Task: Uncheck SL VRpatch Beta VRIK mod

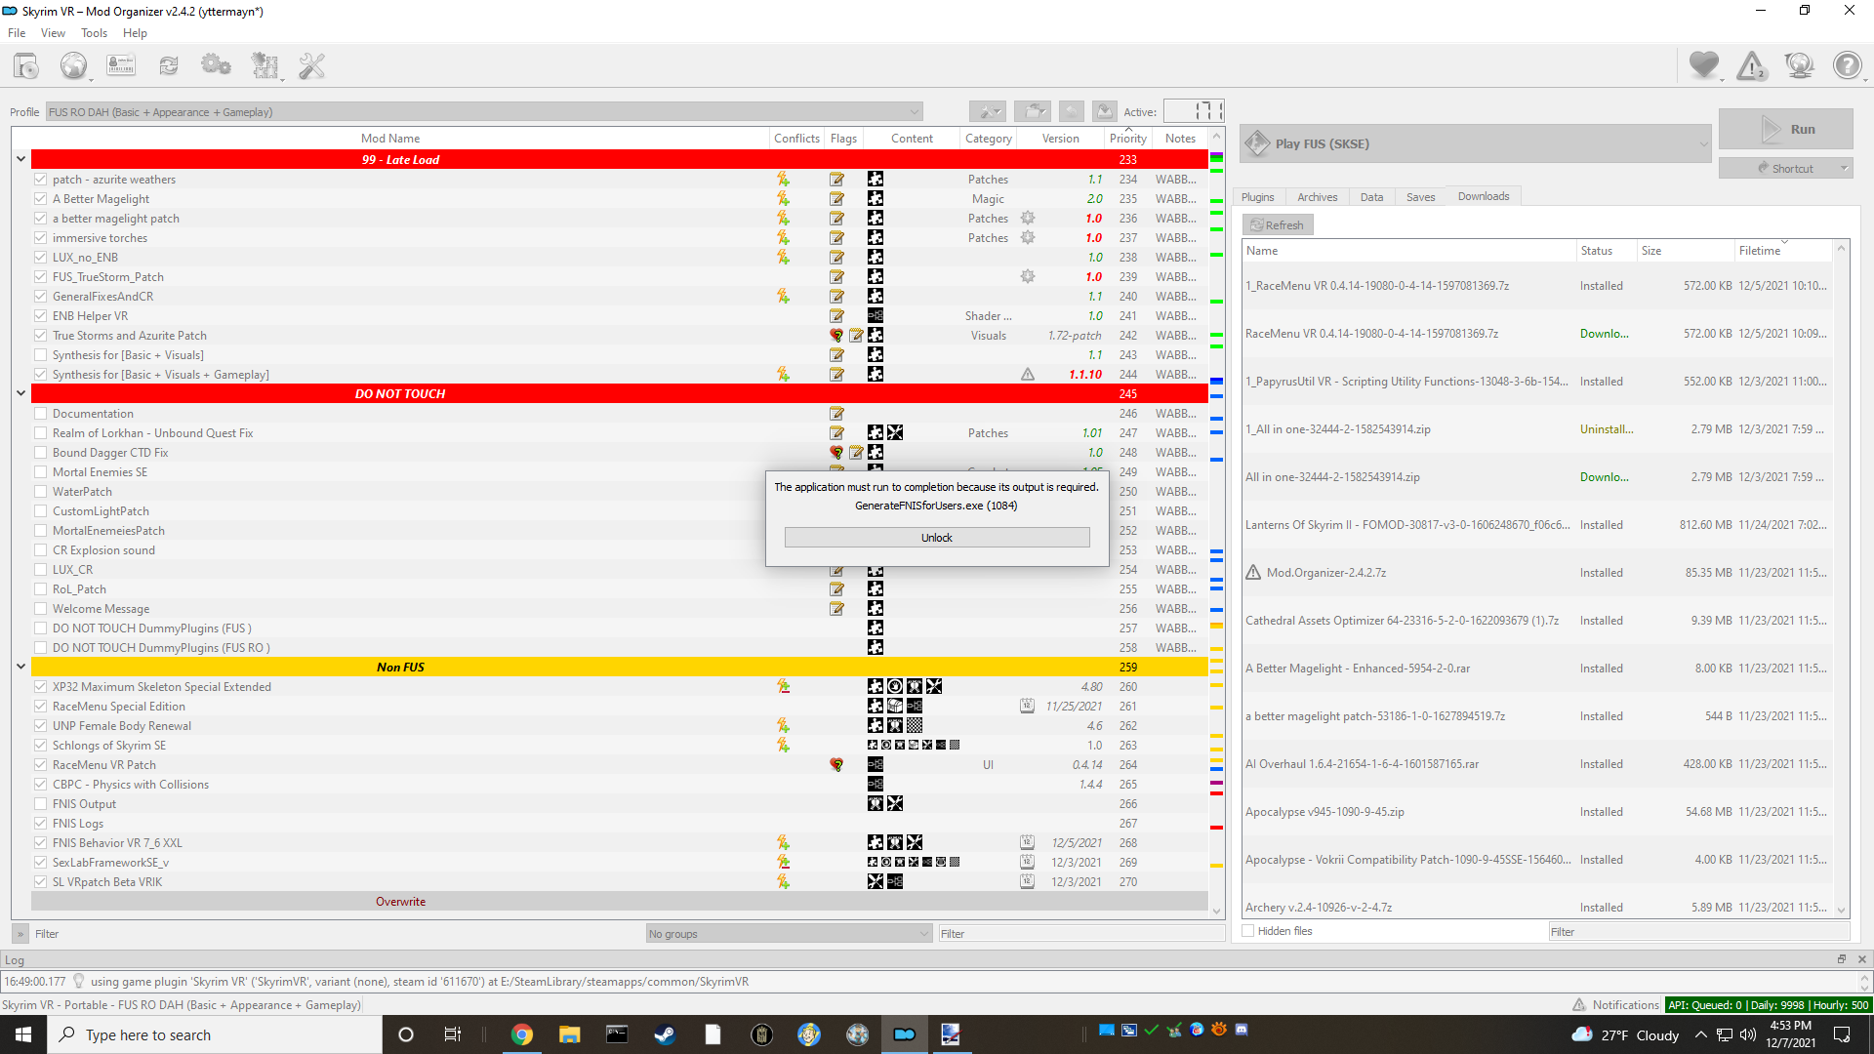Action: pyautogui.click(x=40, y=882)
